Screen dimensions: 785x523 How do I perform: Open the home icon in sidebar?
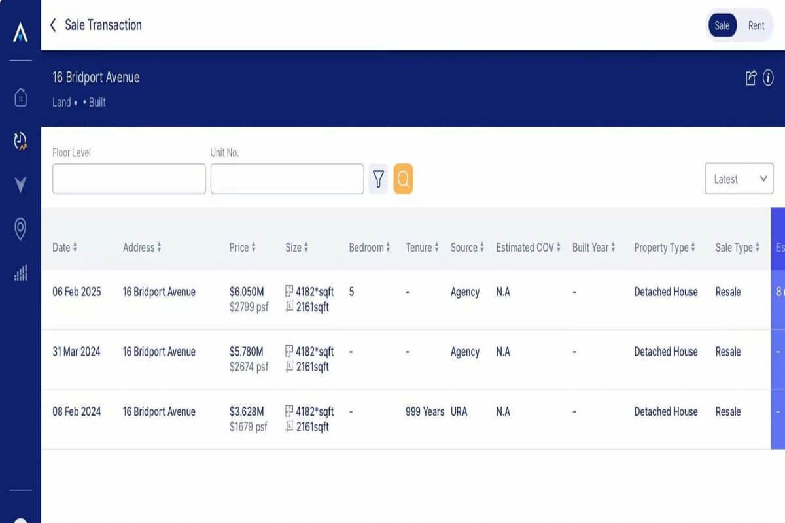coord(20,97)
